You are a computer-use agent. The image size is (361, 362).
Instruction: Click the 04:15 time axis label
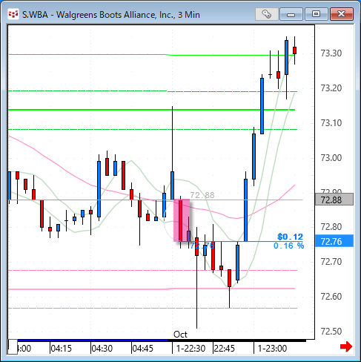point(61,349)
